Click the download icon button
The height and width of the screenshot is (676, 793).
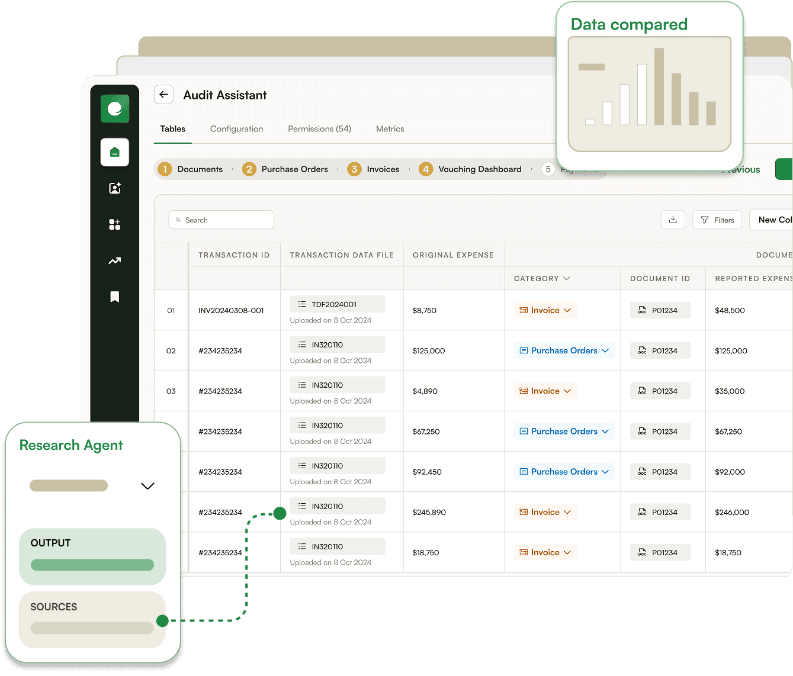coord(673,220)
